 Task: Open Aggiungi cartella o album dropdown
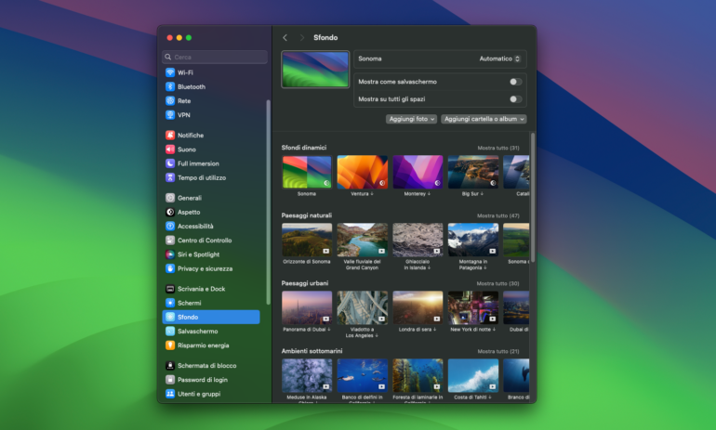coord(484,119)
